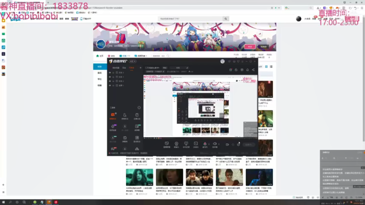
Task: Click calendar icon with red dot
Action: click(x=230, y=70)
